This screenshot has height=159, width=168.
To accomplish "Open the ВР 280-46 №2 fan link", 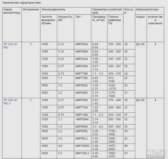I will coord(10,46).
